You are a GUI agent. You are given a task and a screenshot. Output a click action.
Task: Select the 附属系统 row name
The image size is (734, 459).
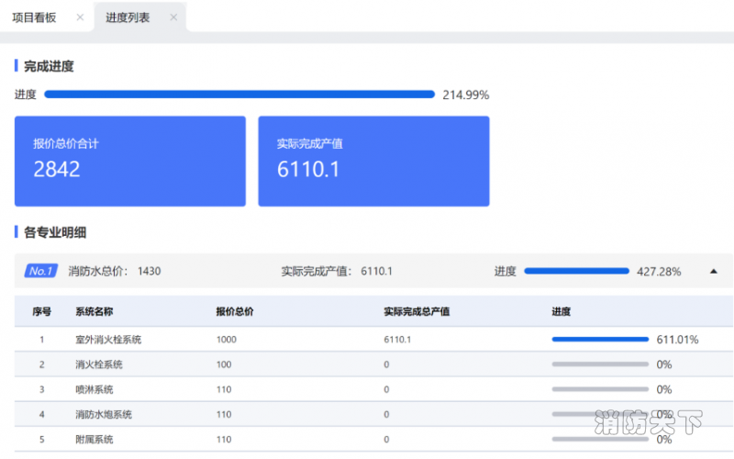tap(95, 439)
